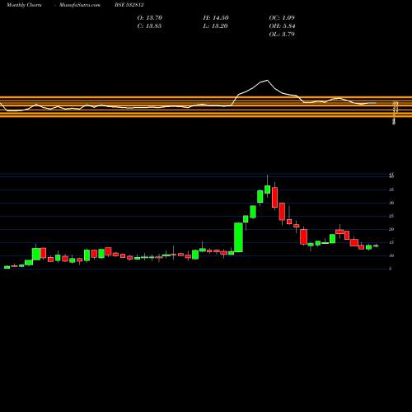Click the 30 price axis label

coord(391,203)
